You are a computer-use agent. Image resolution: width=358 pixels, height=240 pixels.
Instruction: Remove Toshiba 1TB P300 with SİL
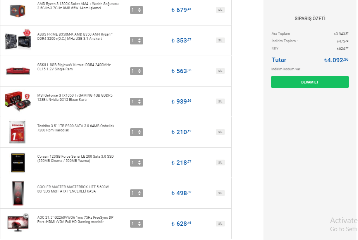[220, 132]
